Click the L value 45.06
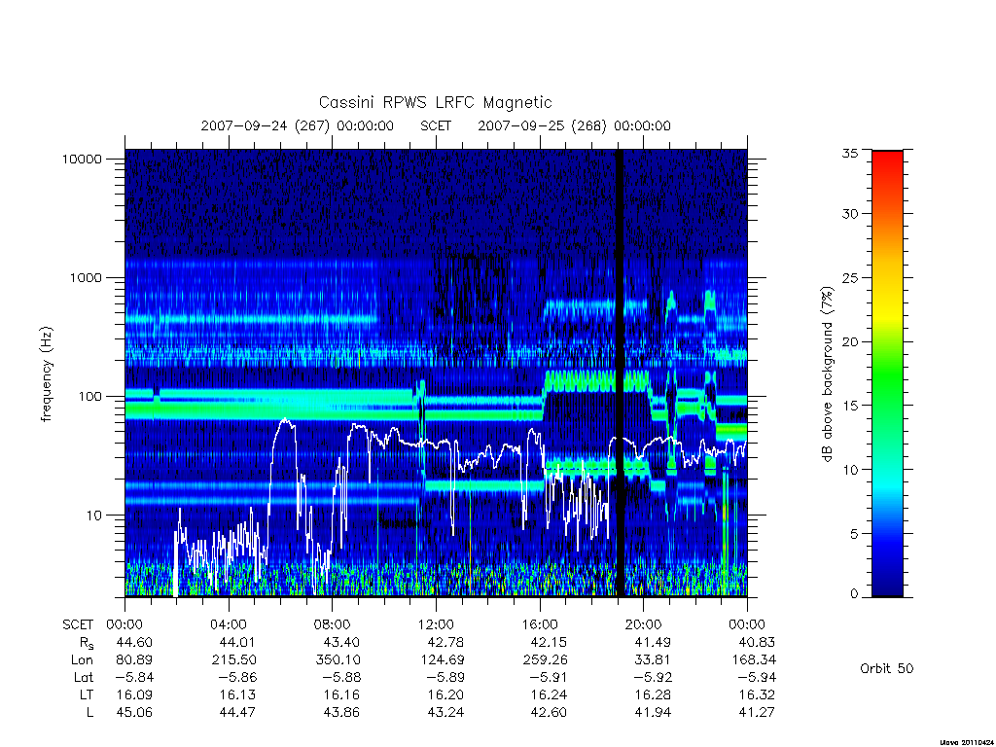The image size is (996, 747). 134,713
